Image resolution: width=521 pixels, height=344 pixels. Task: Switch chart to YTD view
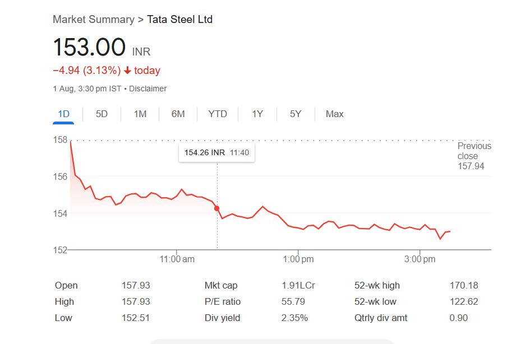point(218,114)
